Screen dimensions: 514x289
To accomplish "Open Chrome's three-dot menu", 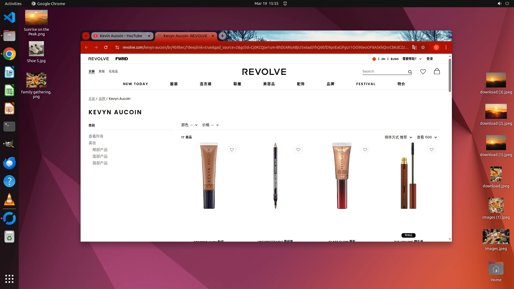I will (x=446, y=47).
